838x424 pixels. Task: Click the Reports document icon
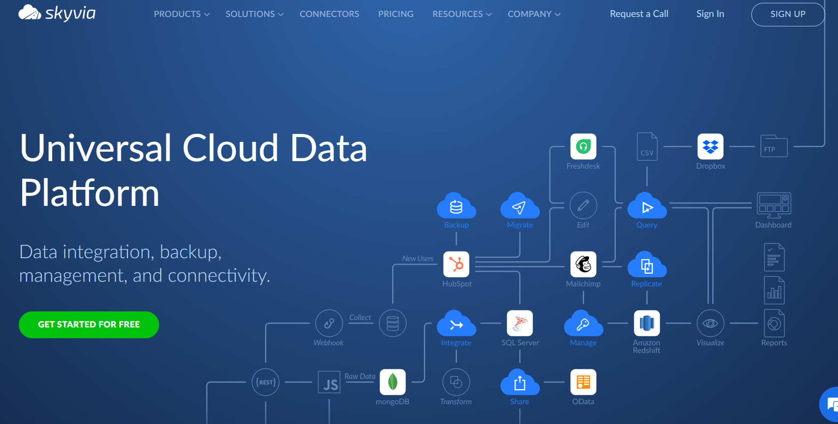(x=774, y=323)
